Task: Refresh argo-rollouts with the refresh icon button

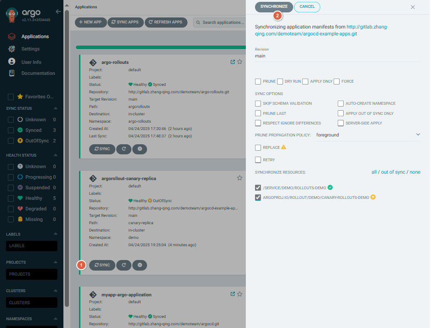Action: point(124,149)
